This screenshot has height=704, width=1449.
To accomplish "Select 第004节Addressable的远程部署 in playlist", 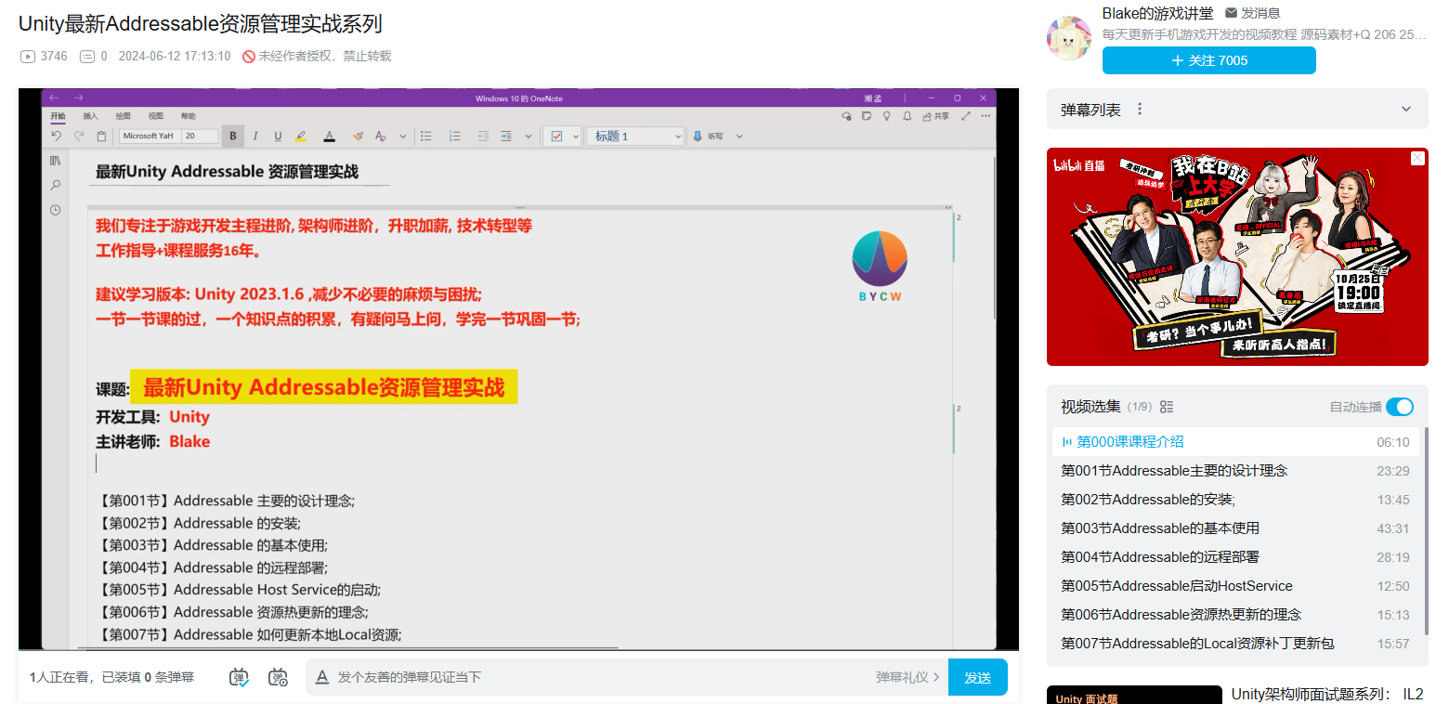I will tap(1160, 557).
